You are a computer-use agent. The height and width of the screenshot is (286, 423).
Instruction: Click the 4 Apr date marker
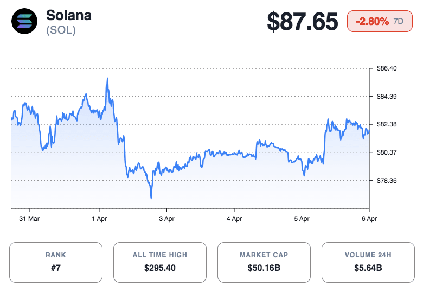pos(234,218)
